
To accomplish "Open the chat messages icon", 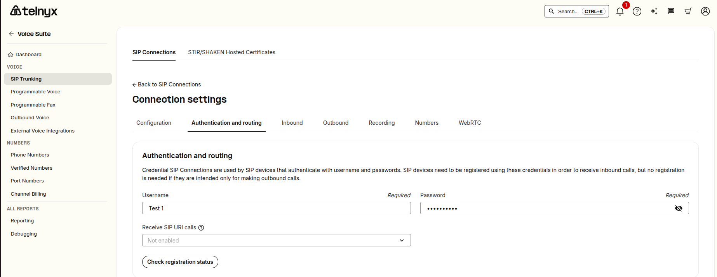I will 671,11.
